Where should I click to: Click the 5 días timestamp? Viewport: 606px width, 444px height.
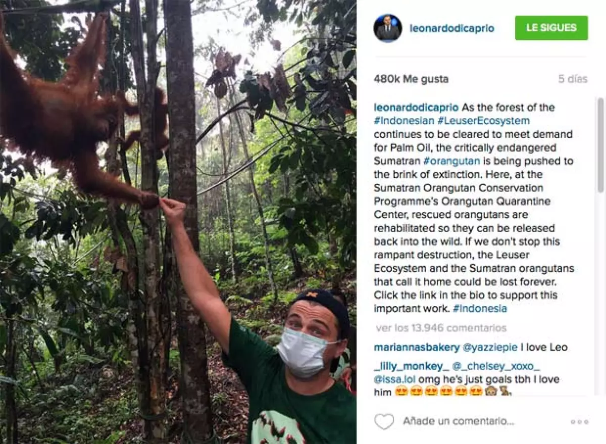(x=573, y=79)
